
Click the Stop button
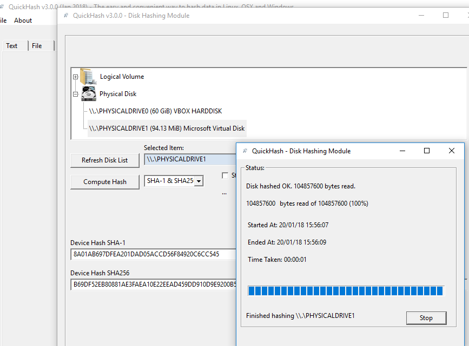click(x=426, y=318)
